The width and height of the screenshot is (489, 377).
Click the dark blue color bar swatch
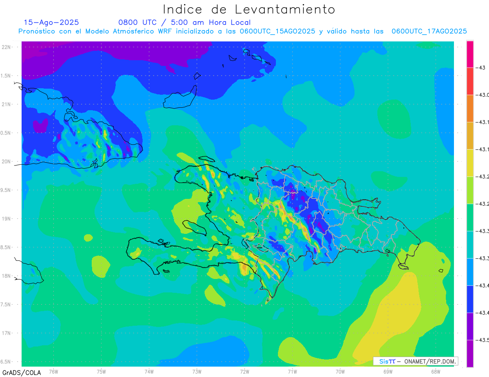(x=470, y=299)
